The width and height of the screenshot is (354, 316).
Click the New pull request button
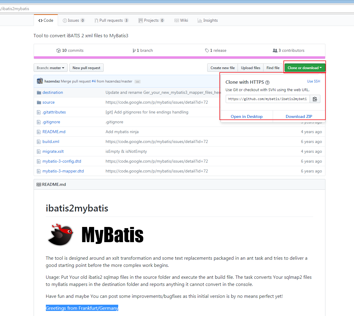tap(86, 68)
